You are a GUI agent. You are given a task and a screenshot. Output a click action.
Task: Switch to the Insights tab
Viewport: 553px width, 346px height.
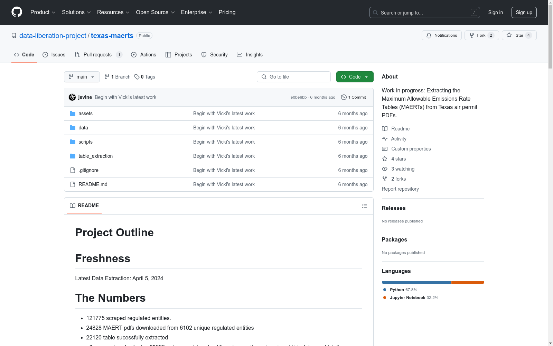pos(250,55)
